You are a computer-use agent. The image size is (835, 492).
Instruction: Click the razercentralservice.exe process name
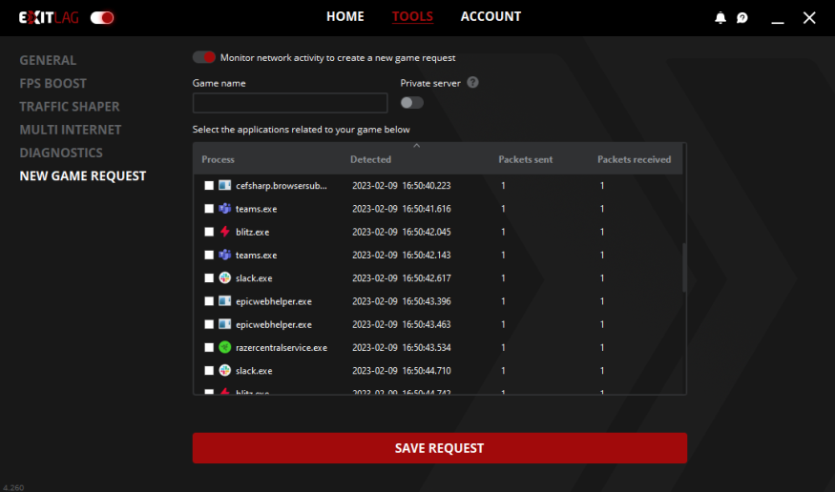pyautogui.click(x=282, y=347)
